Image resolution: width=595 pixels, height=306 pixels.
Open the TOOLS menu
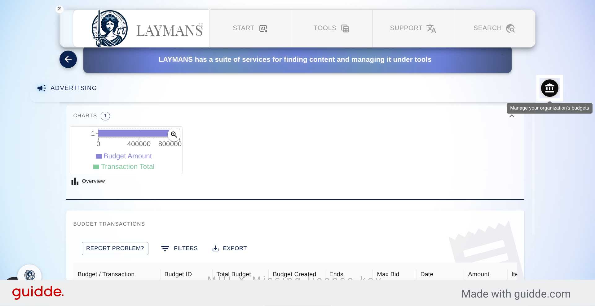[x=332, y=28]
